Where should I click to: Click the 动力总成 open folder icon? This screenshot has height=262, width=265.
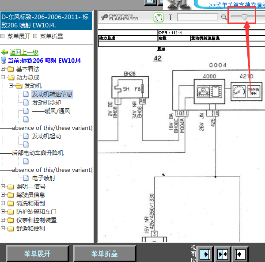click(x=11, y=77)
